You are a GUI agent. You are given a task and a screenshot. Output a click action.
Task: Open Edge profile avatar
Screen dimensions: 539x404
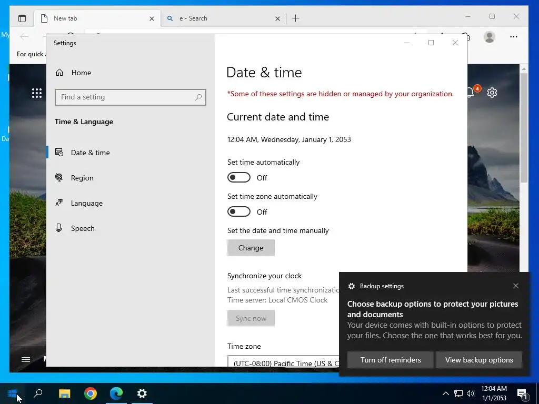click(489, 37)
